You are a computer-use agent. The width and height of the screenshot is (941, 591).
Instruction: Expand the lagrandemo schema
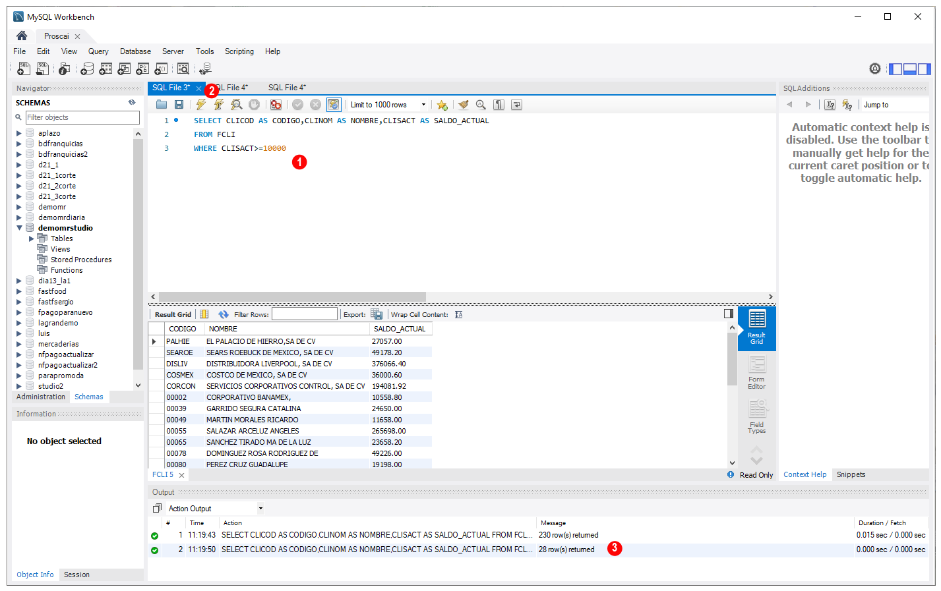pos(19,323)
